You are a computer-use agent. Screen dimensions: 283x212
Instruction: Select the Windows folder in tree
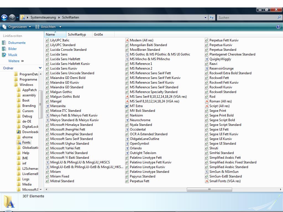[x=26, y=85]
